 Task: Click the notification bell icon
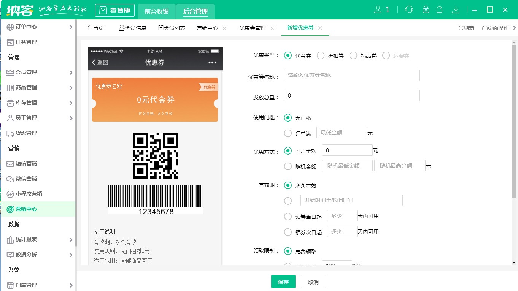click(439, 9)
